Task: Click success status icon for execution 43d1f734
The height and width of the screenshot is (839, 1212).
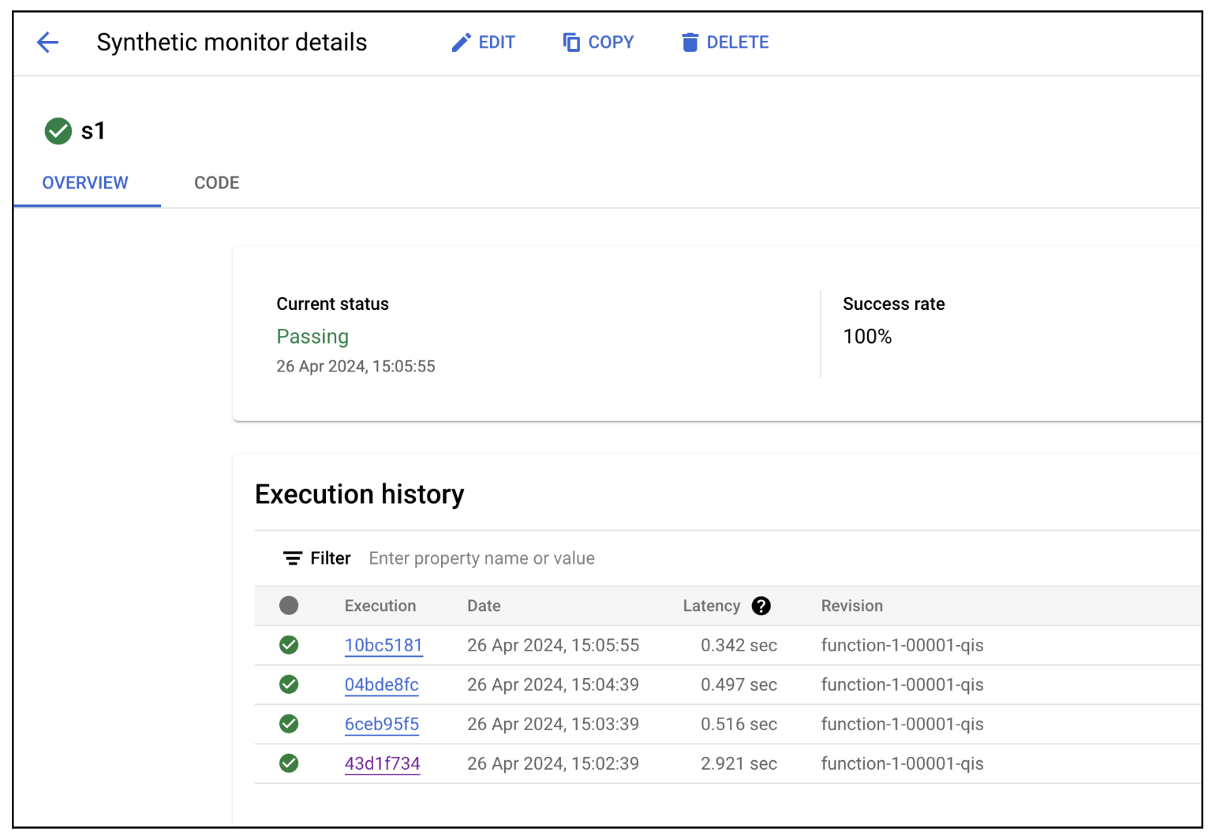Action: click(x=289, y=763)
